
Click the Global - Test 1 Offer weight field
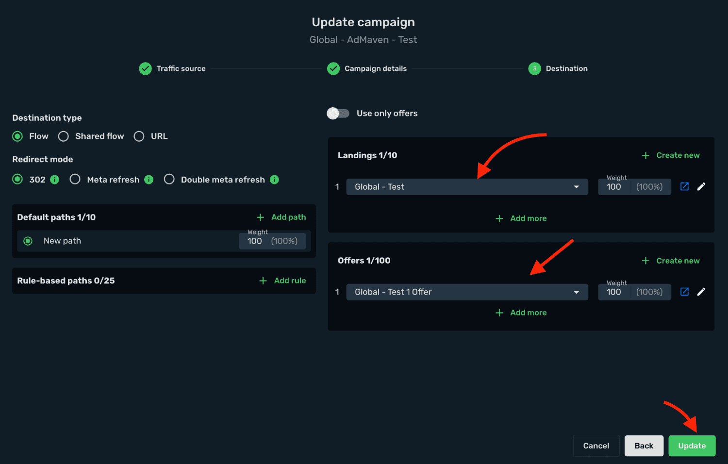click(x=635, y=292)
